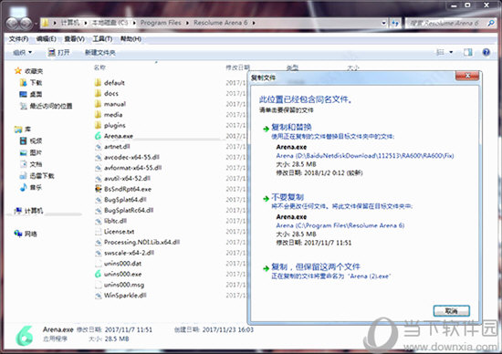Click the Downloads (下载) sidebar icon

(23, 83)
